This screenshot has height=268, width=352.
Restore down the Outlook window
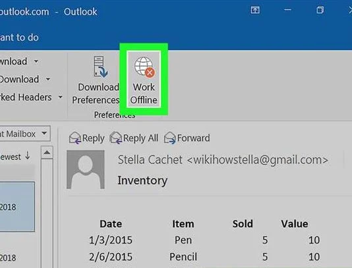click(320, 10)
